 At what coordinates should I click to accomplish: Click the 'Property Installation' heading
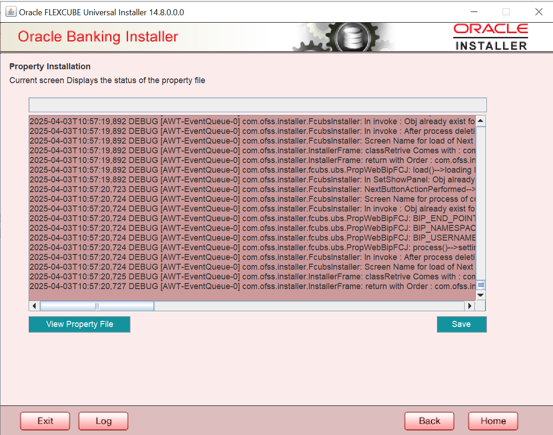click(x=50, y=66)
